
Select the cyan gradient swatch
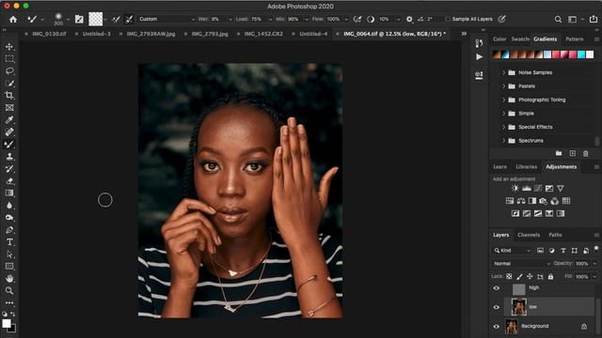click(x=581, y=54)
